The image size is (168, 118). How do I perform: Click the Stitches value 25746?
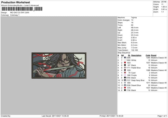[x=164, y=2]
